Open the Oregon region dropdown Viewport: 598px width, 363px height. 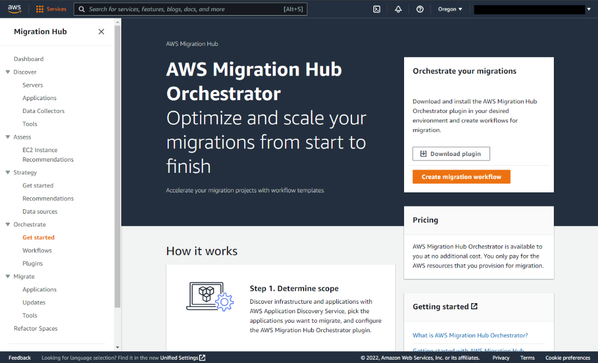[x=450, y=9]
